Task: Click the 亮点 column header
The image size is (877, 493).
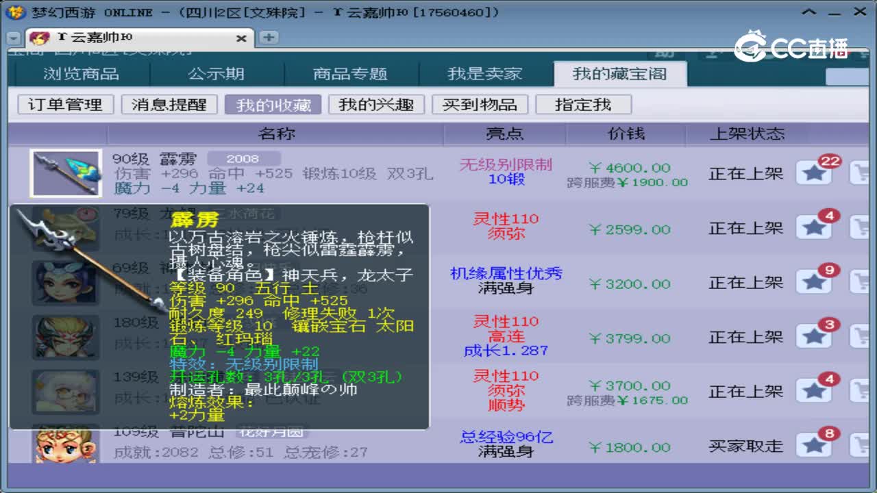Action: pos(505,134)
